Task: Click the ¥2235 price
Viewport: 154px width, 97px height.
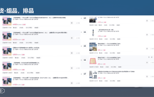Action: [15, 40]
